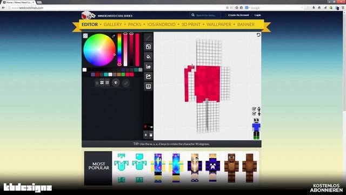Click the Kostenlos Abonnieren subscribe text
This screenshot has width=346, height=195.
[x=326, y=188]
